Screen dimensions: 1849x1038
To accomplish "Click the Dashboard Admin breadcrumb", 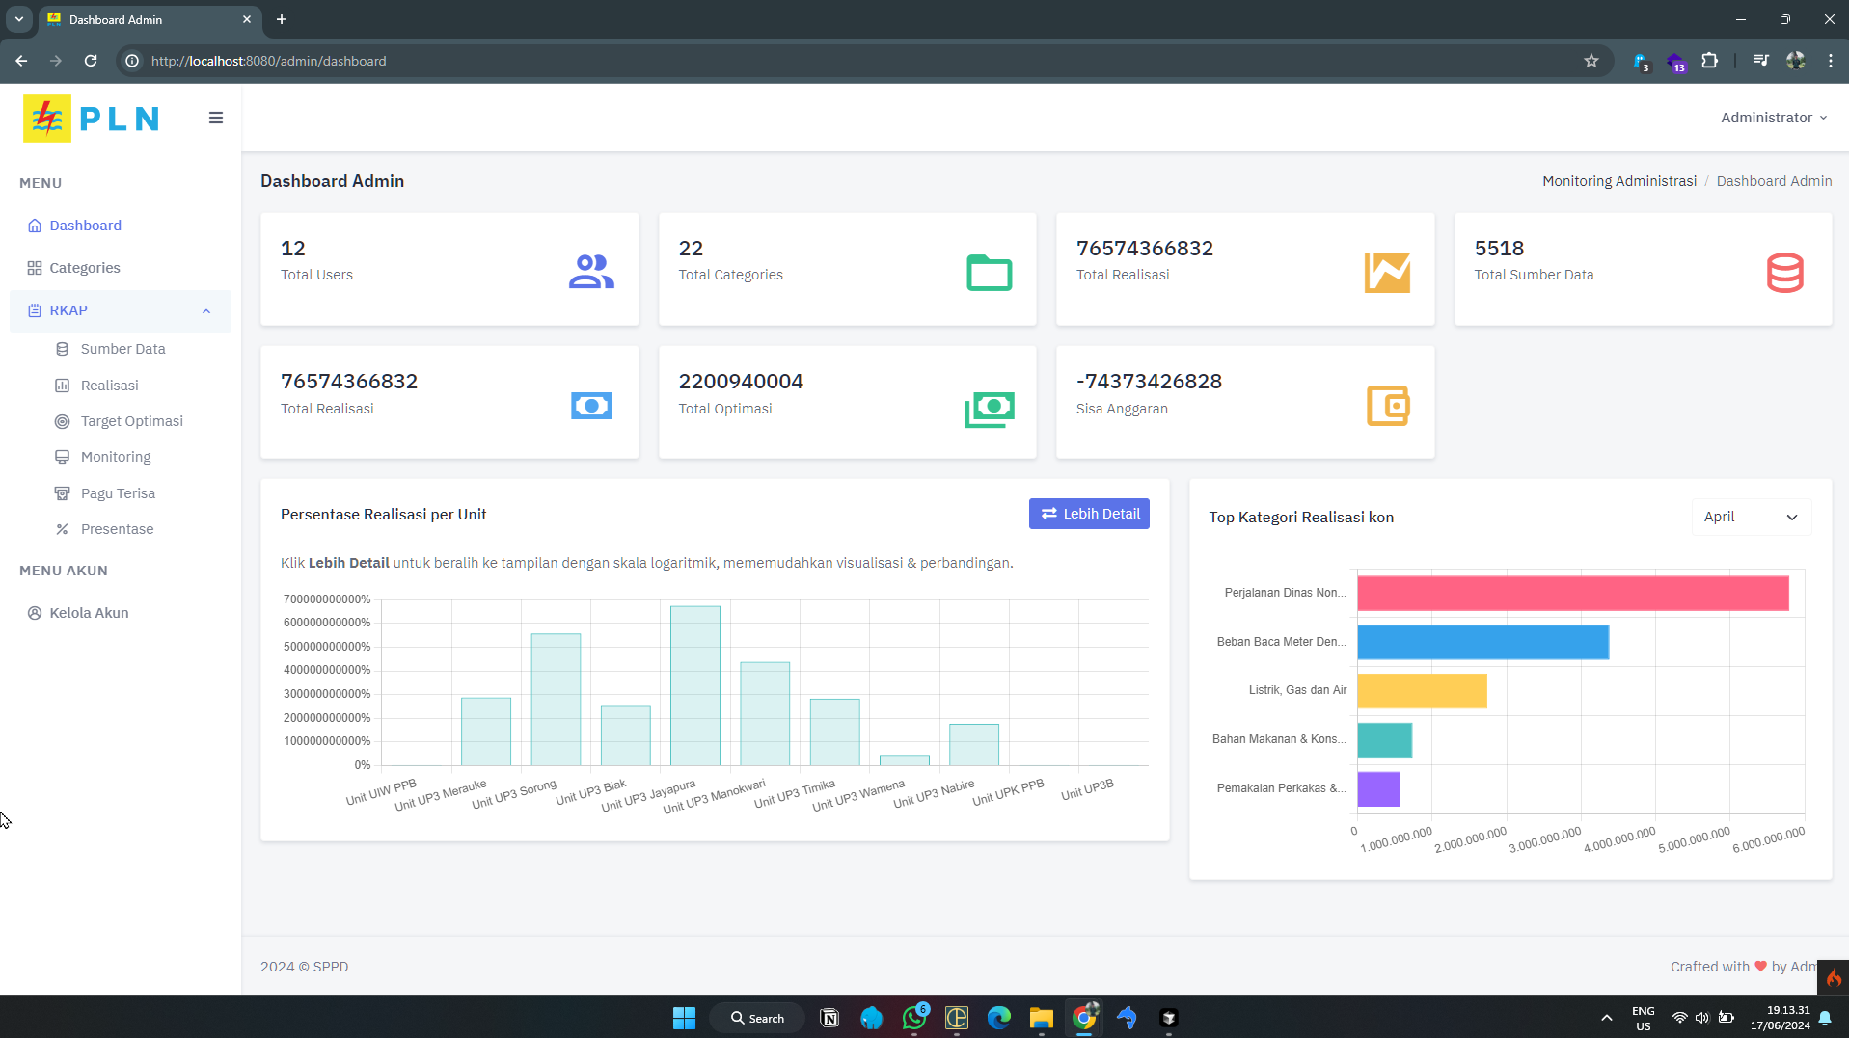I will 1774,181.
